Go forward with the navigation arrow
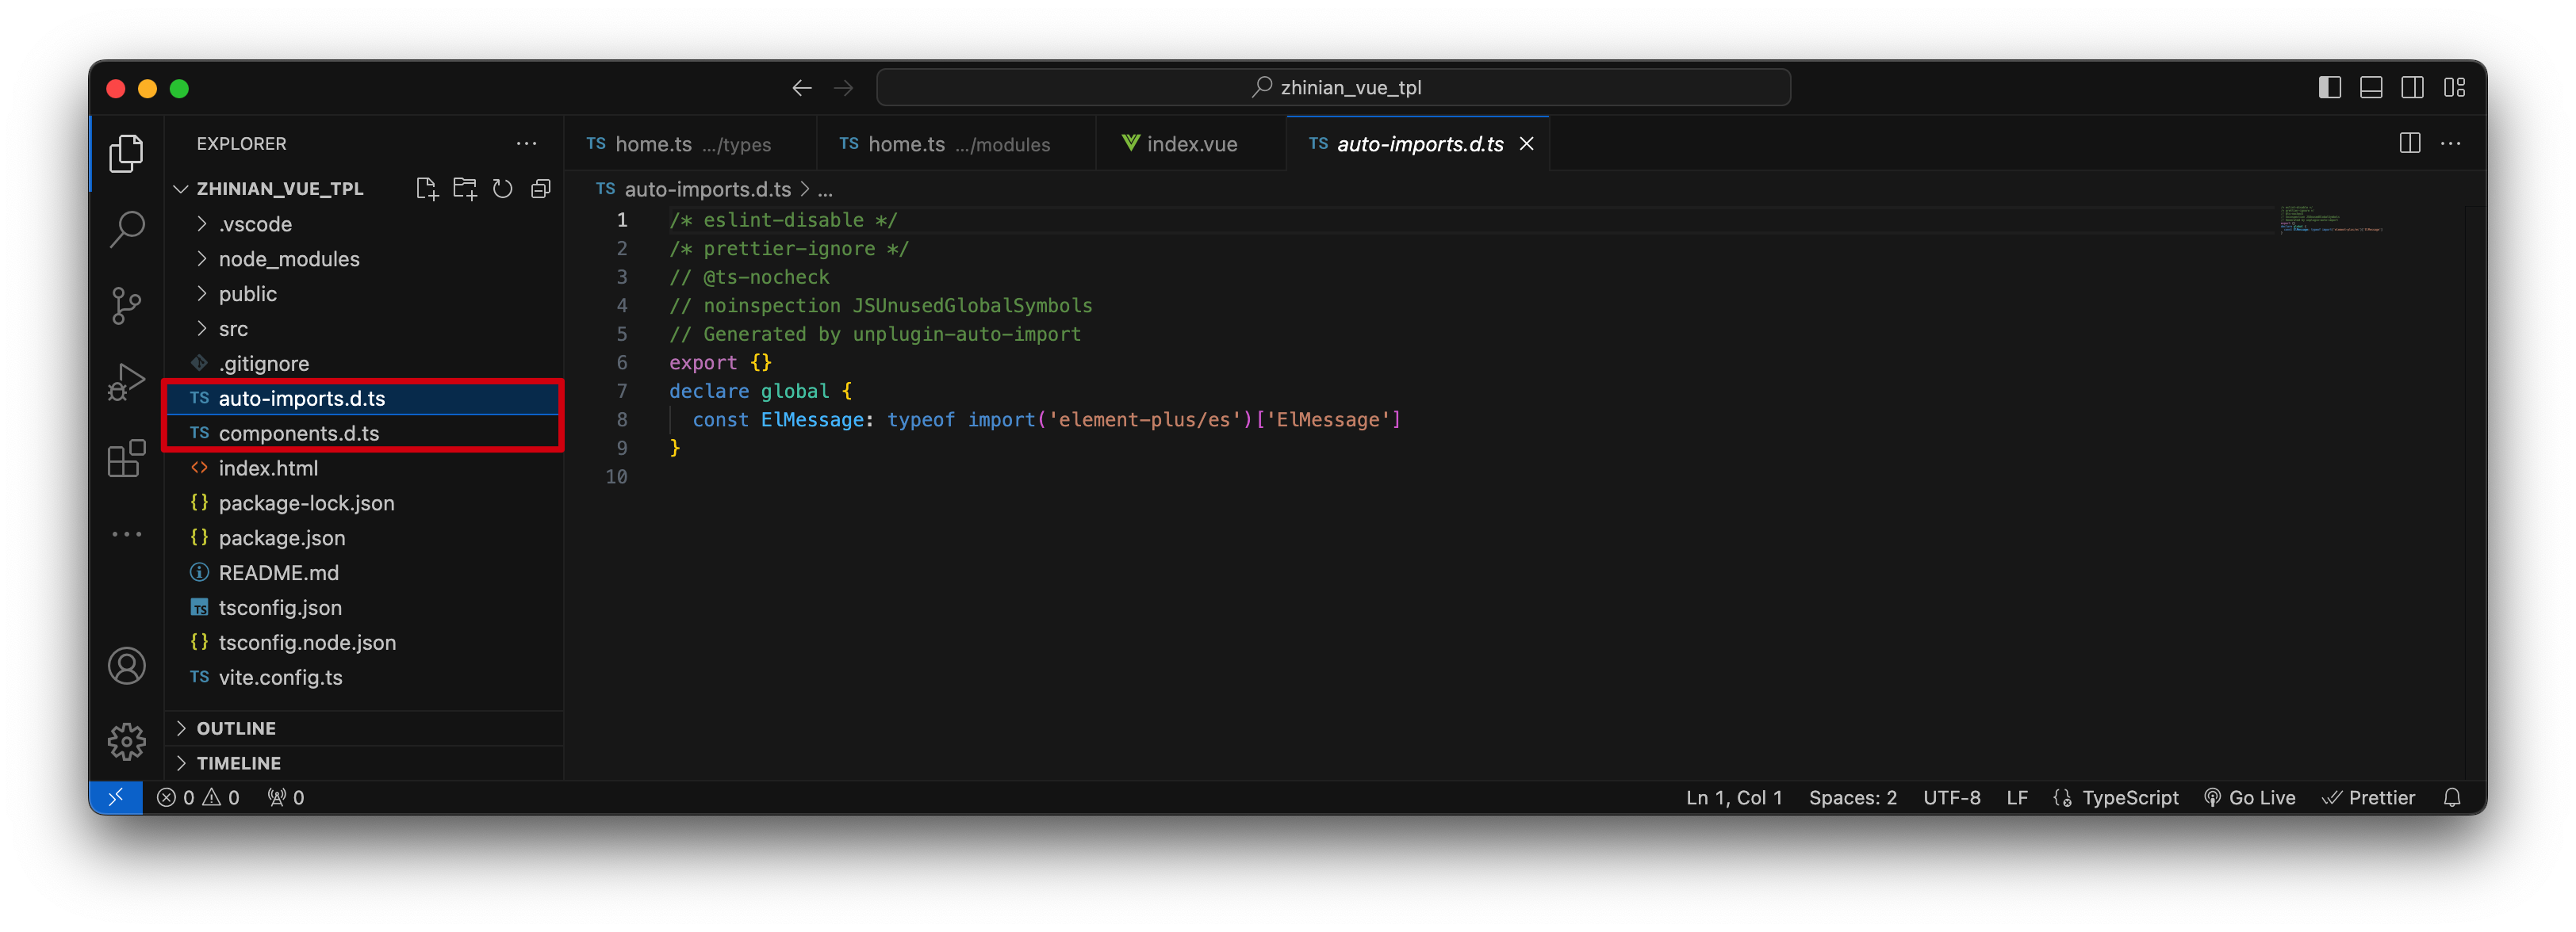This screenshot has height=932, width=2576. (843, 88)
